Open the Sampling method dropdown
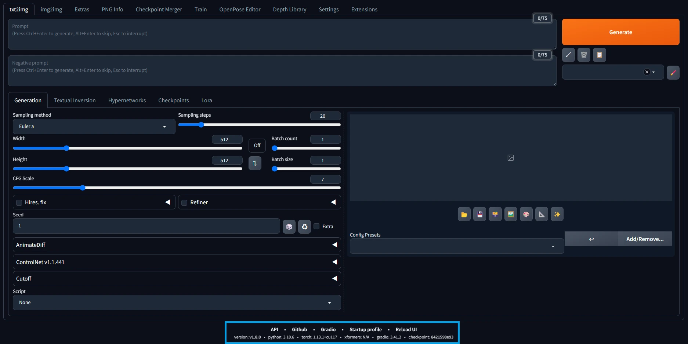The width and height of the screenshot is (688, 344). coord(94,127)
